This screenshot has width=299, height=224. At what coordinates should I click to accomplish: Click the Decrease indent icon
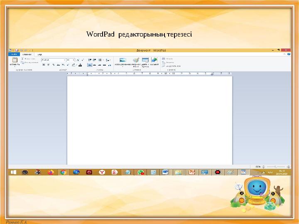coord(90,60)
